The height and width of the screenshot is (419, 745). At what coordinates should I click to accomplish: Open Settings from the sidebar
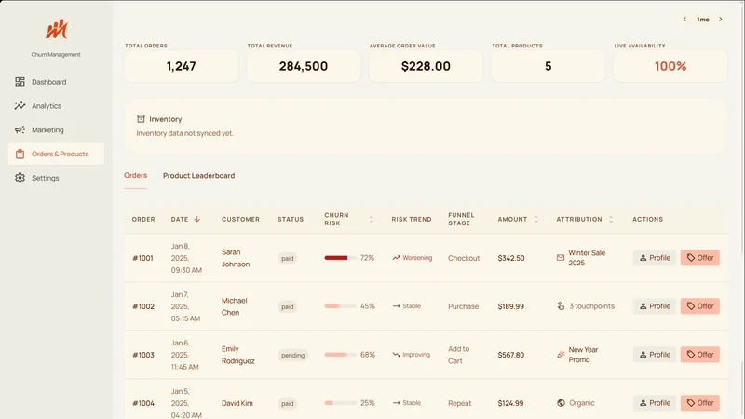(x=56, y=178)
